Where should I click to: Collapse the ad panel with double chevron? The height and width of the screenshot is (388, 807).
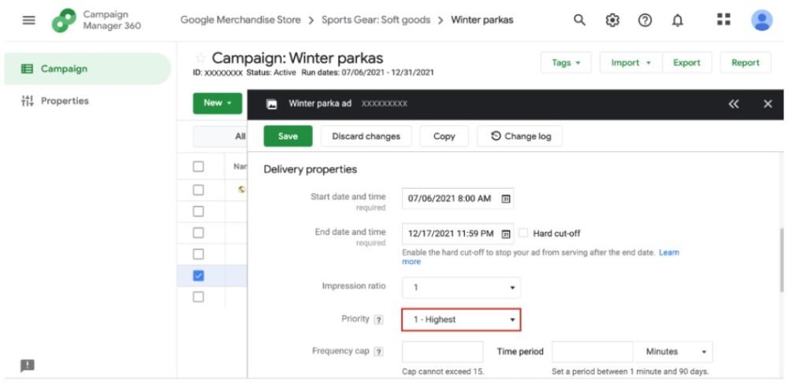(x=734, y=104)
